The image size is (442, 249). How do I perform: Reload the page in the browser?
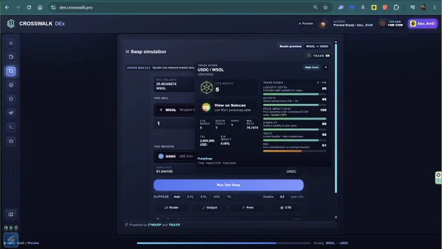pyautogui.click(x=29, y=7)
